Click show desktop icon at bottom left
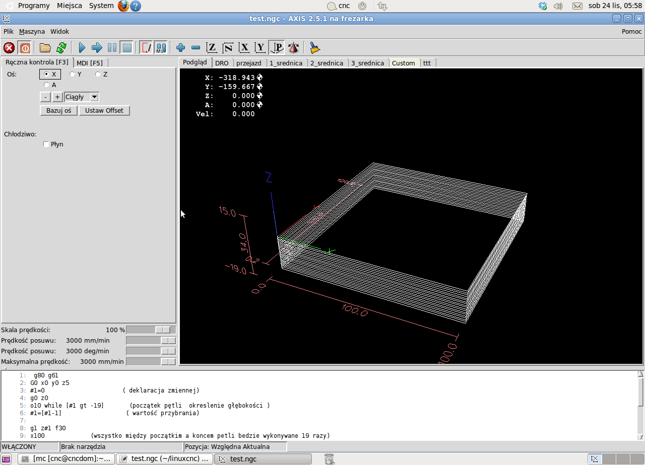Viewport: 645px width, 465px height. 6,459
